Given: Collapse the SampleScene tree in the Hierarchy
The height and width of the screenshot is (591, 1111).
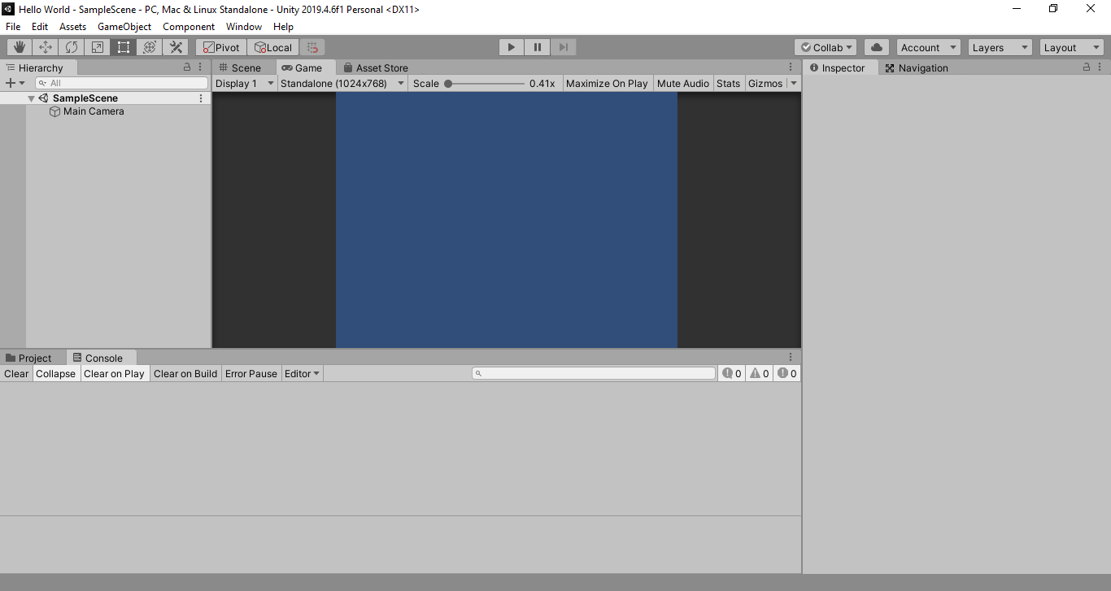Looking at the screenshot, I should click(x=31, y=98).
